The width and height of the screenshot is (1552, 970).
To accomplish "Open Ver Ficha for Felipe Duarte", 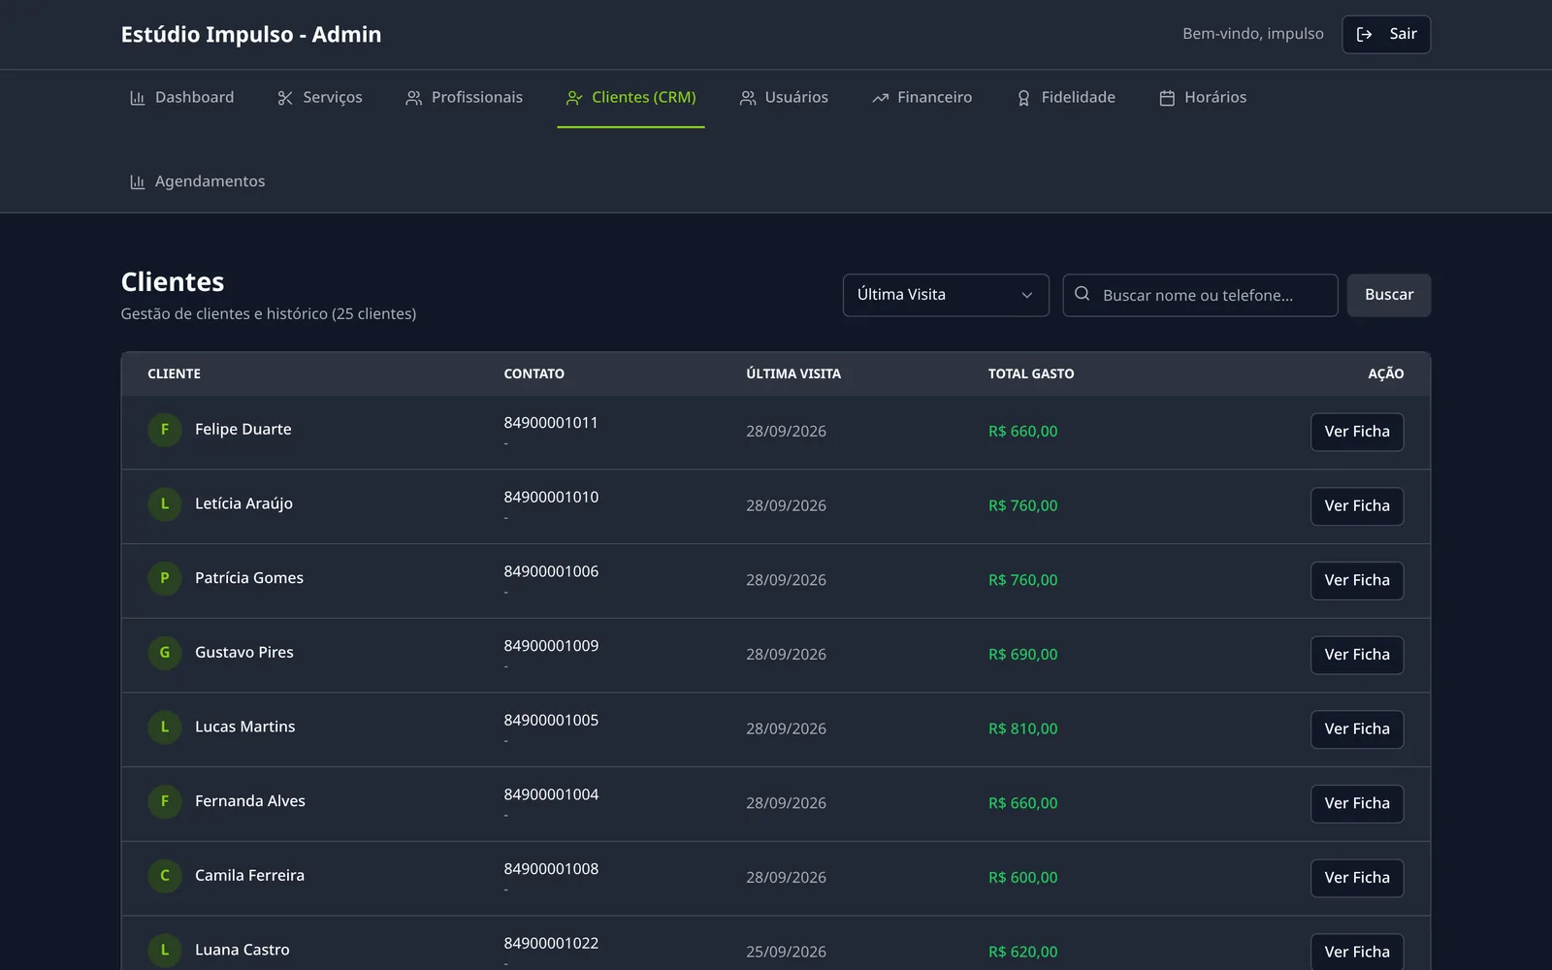I will click(x=1357, y=432).
